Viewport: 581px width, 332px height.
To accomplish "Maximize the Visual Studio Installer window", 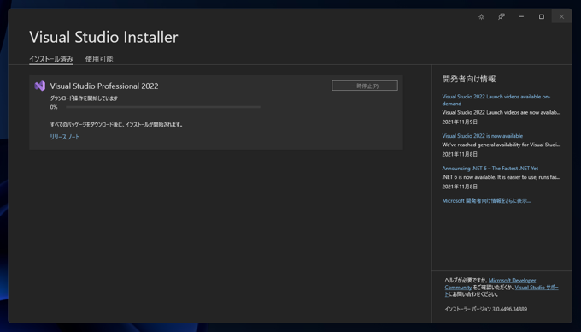I will [x=542, y=17].
